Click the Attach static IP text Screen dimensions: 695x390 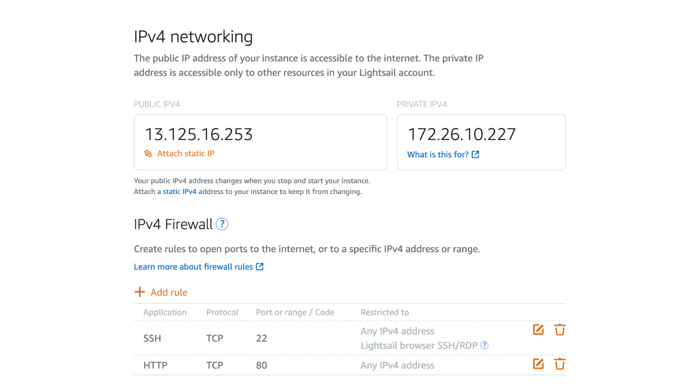click(186, 154)
